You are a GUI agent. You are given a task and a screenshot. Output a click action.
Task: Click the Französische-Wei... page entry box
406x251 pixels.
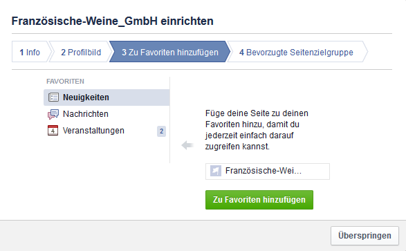click(x=268, y=171)
